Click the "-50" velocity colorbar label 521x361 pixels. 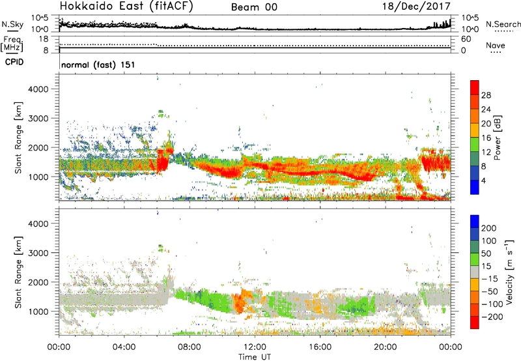[490, 291]
